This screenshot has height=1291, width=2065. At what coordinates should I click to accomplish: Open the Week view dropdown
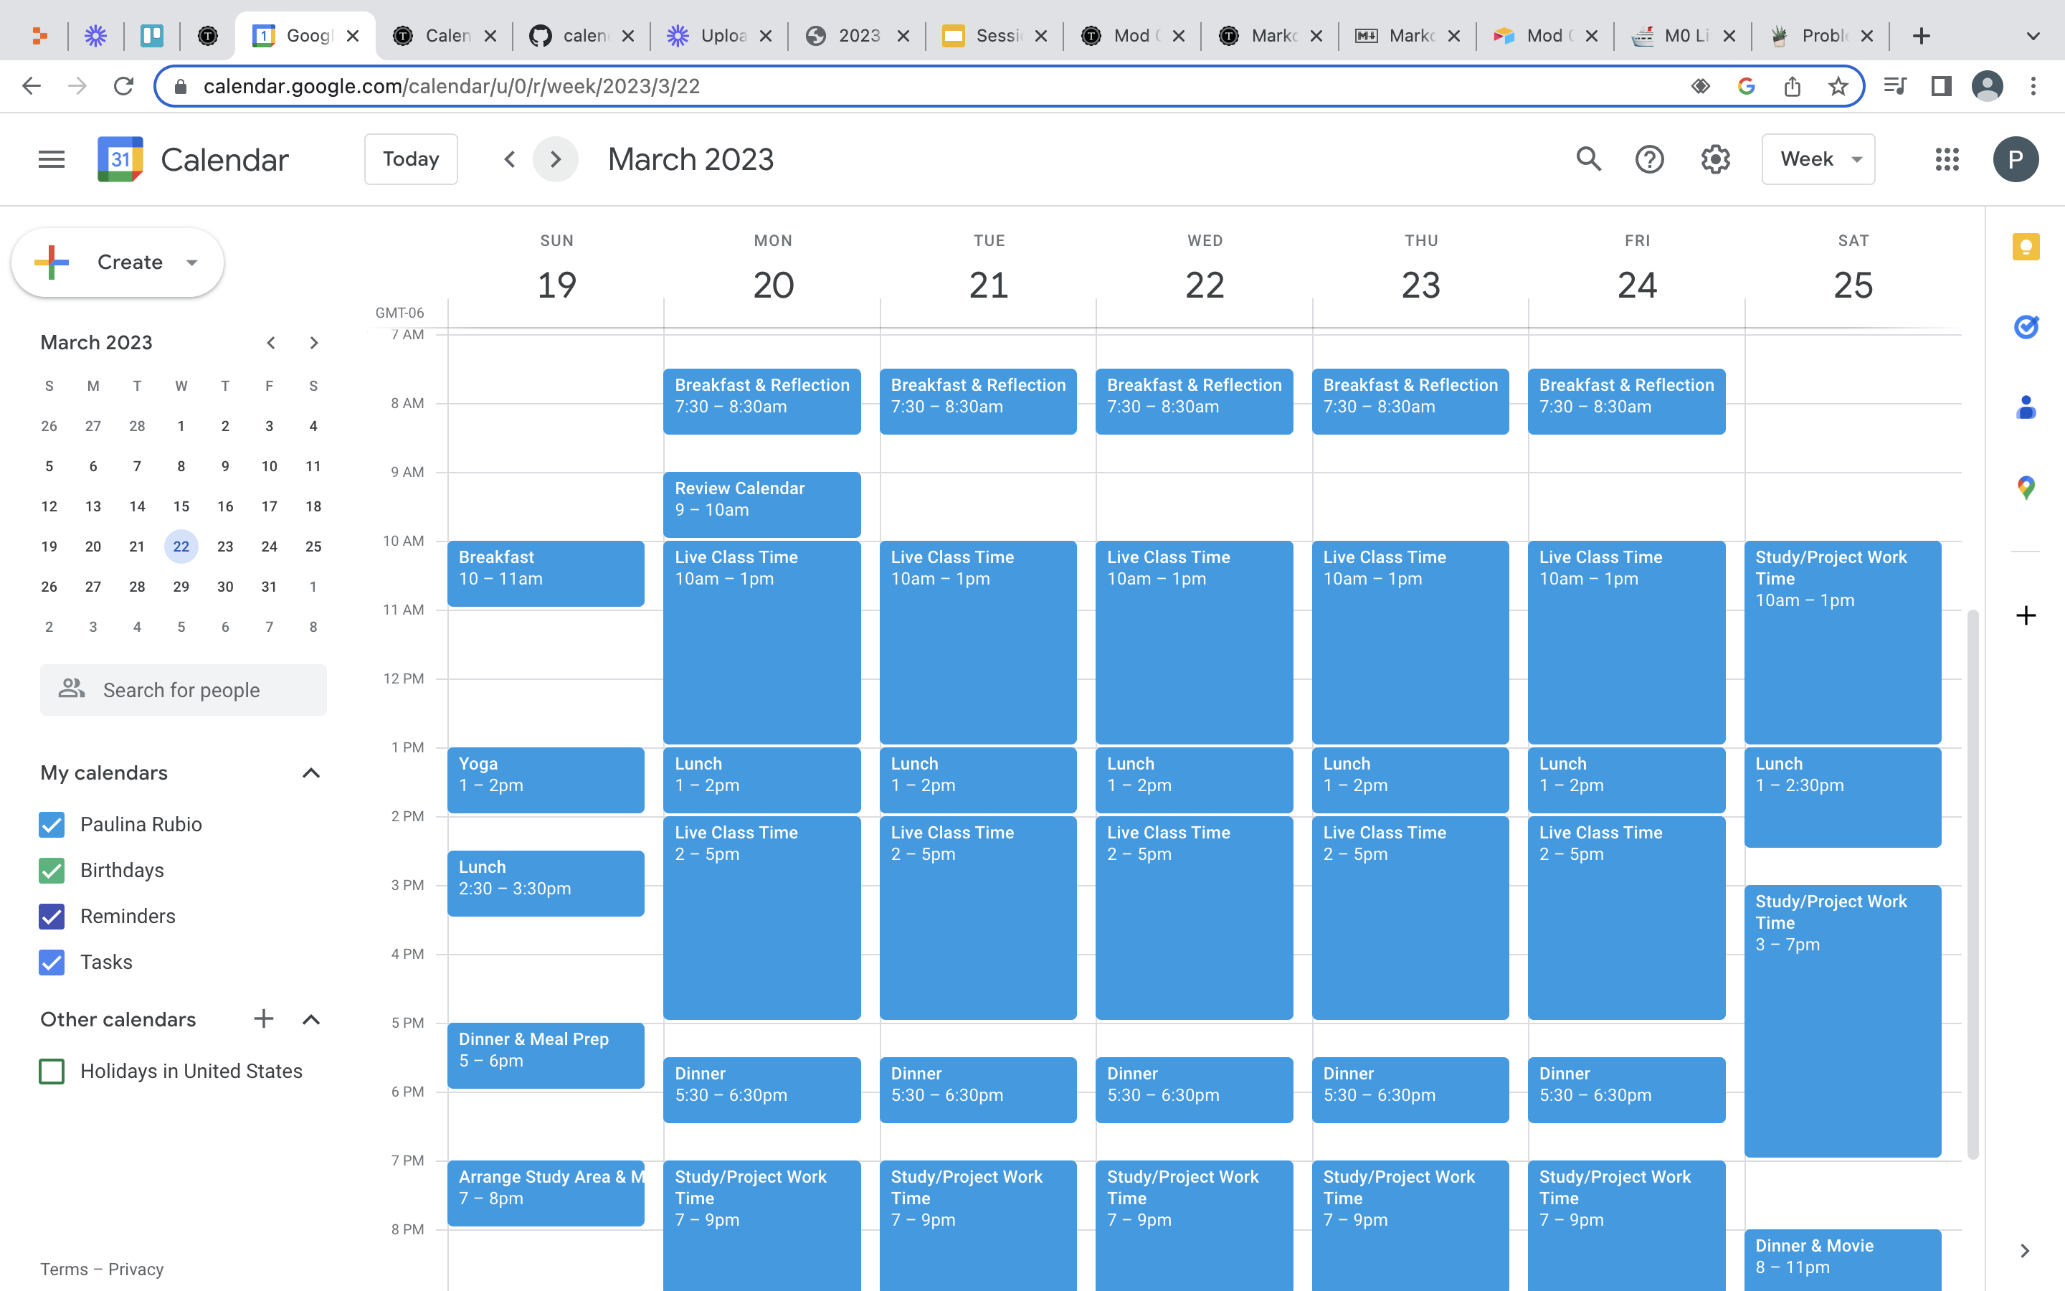[1818, 159]
